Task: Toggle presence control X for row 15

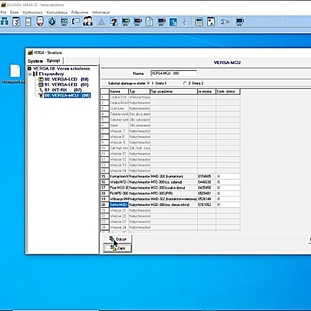Action: point(218,177)
